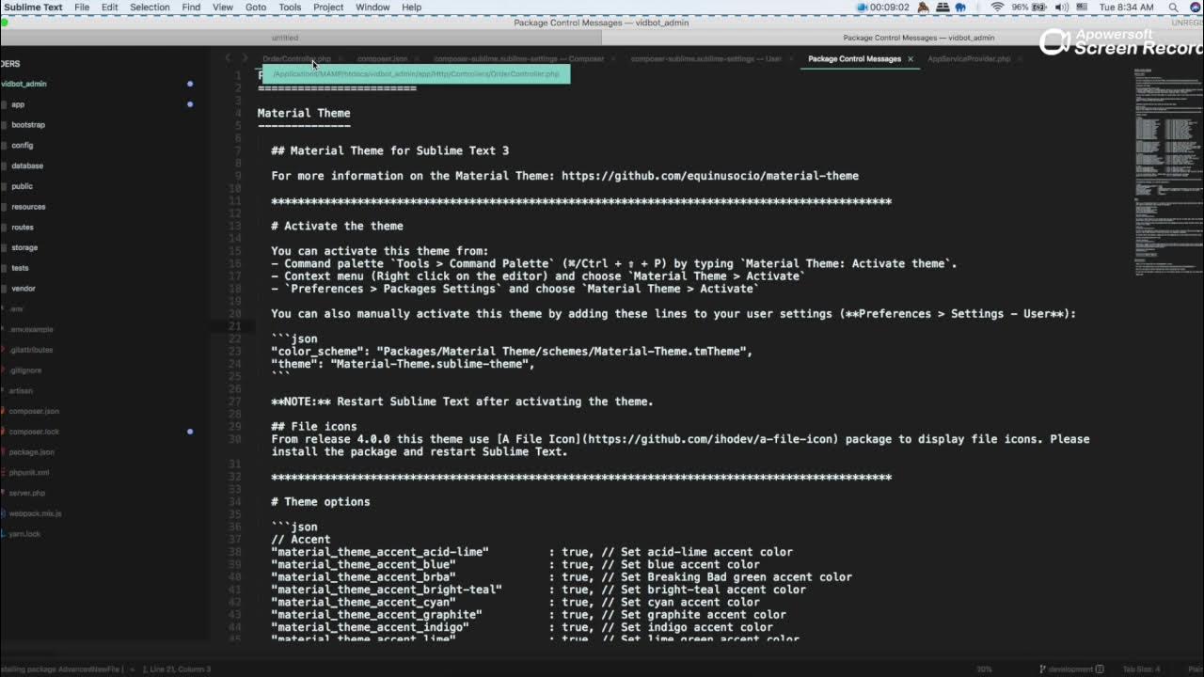Open the artisan file
Screen dimensions: 1204x677
point(21,390)
